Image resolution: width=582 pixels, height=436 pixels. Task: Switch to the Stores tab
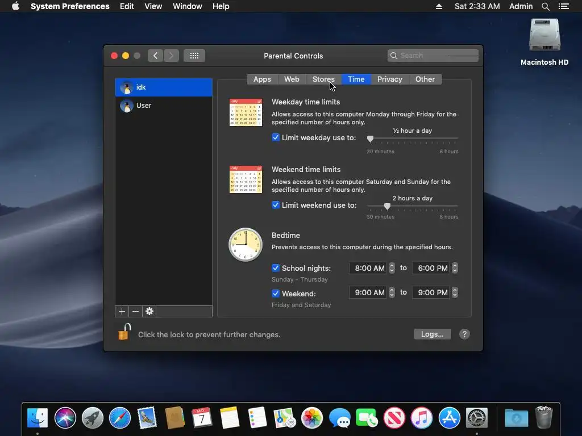(x=323, y=79)
